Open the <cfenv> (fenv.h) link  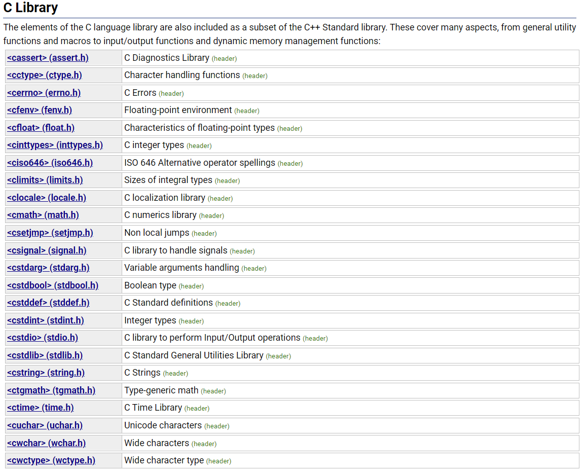point(40,110)
